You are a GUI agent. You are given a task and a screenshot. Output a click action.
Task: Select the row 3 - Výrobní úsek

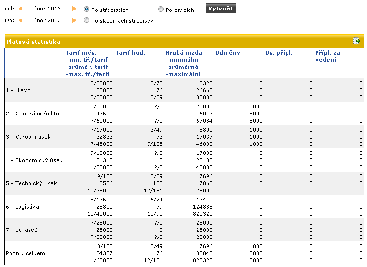coord(184,137)
